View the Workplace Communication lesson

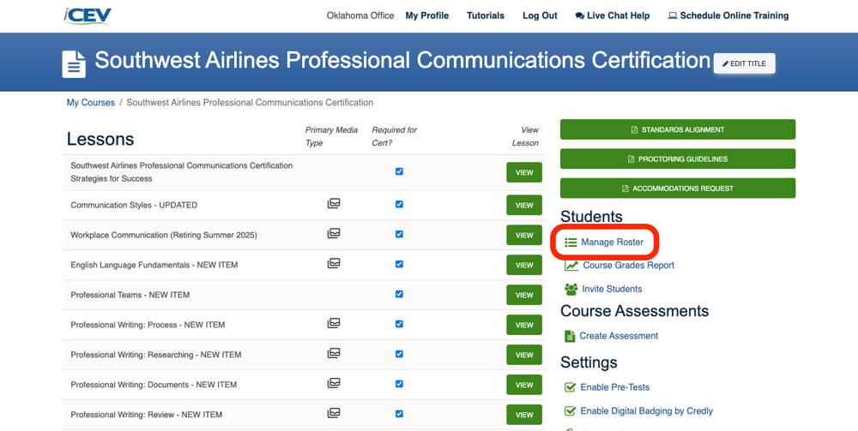coord(524,235)
